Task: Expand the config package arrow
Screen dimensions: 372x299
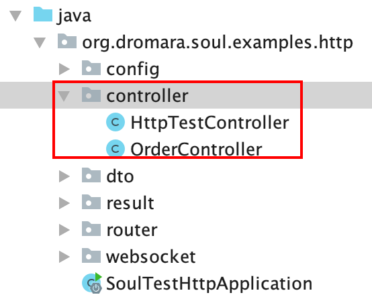Action: click(64, 69)
